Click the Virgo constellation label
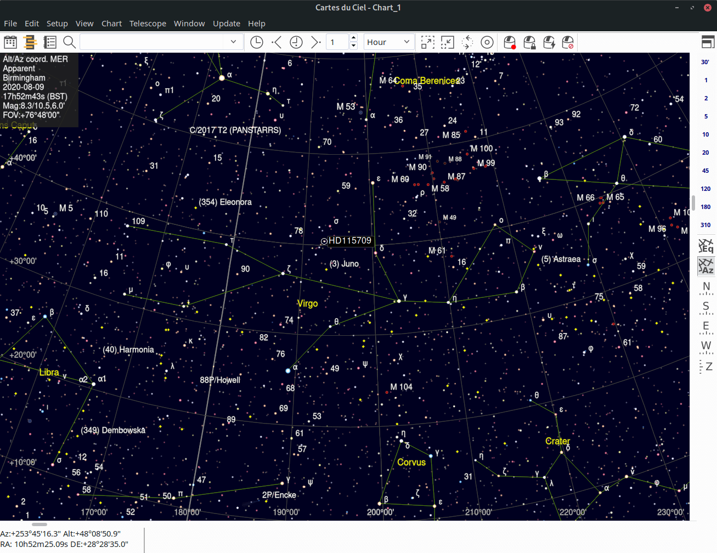This screenshot has width=717, height=553. pyautogui.click(x=307, y=303)
